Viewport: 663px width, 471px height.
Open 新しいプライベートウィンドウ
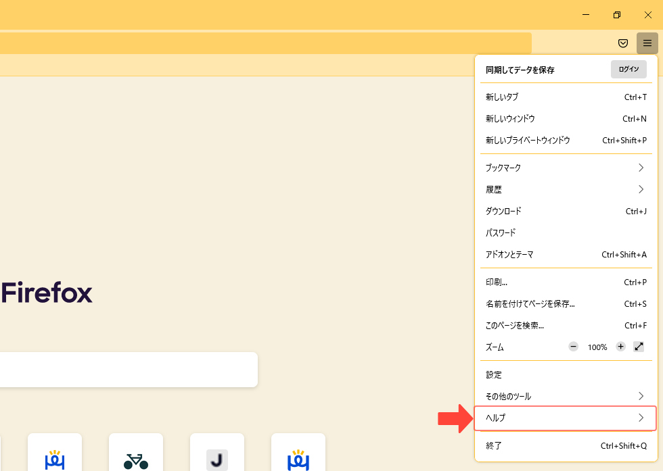566,141
